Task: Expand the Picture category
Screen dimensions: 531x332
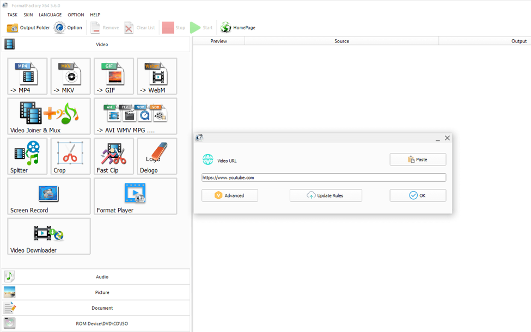Action: click(96, 292)
